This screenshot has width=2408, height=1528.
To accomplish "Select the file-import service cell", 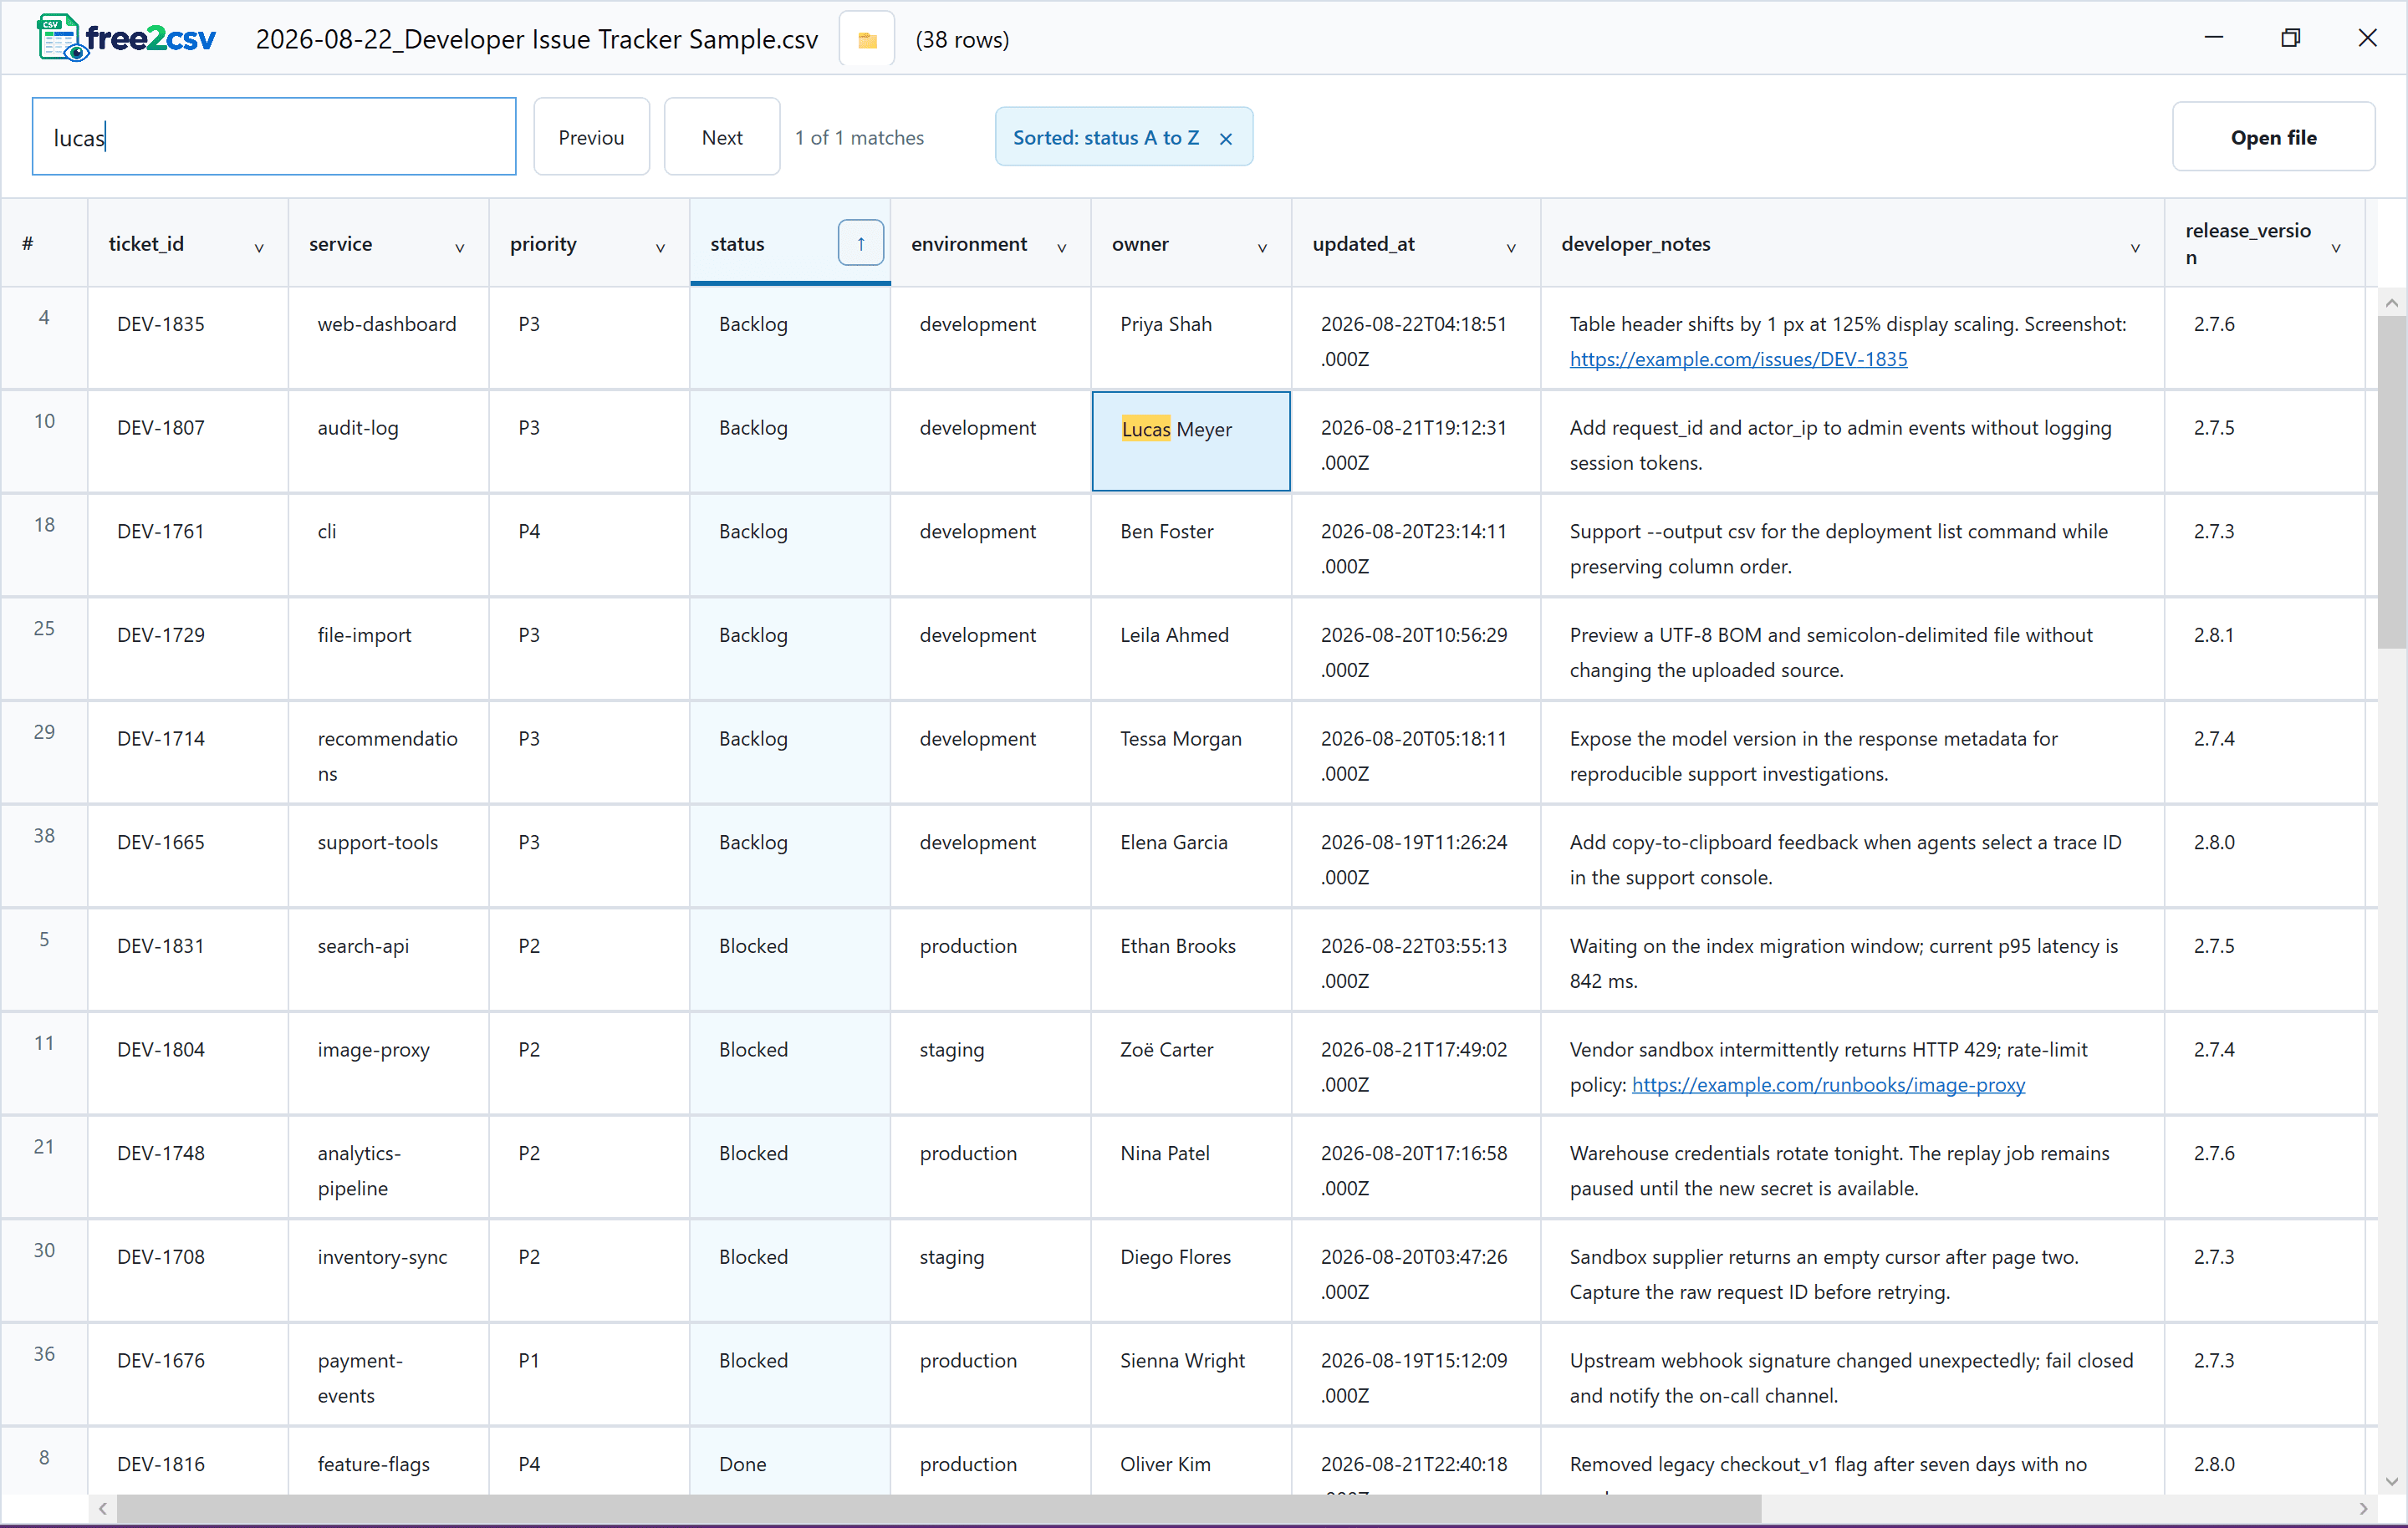I will pyautogui.click(x=389, y=649).
